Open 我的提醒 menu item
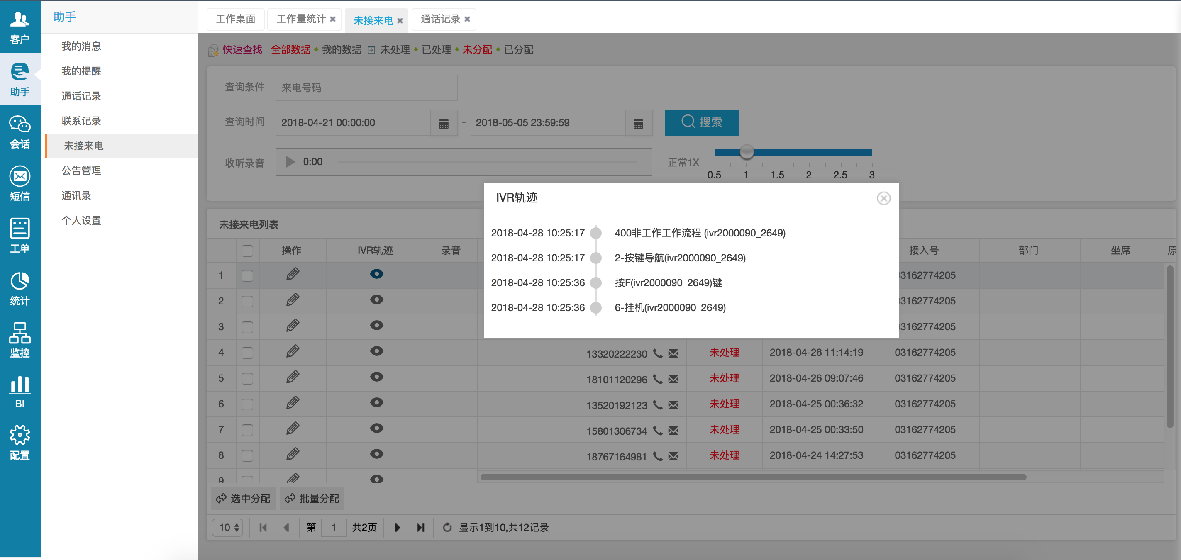The width and height of the screenshot is (1181, 560). [x=81, y=71]
